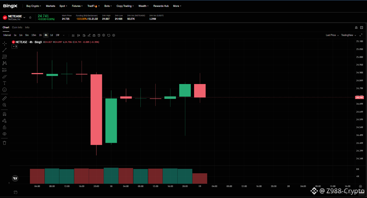Open the candlestick chart type selector
367x198 pixels.
click(x=78, y=35)
